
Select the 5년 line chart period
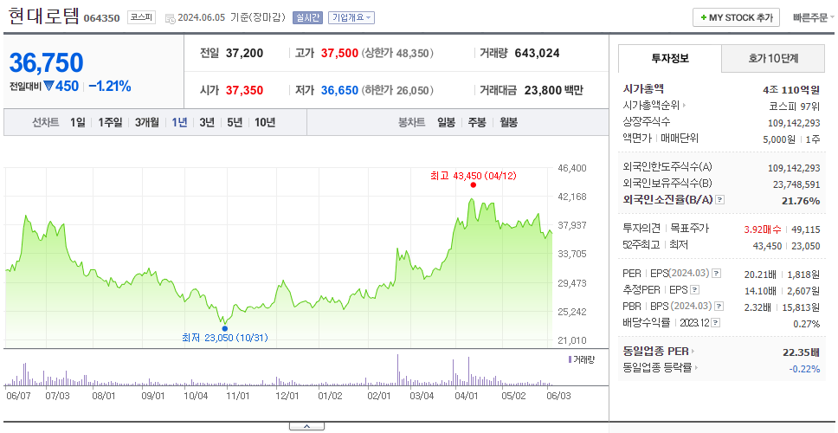235,122
